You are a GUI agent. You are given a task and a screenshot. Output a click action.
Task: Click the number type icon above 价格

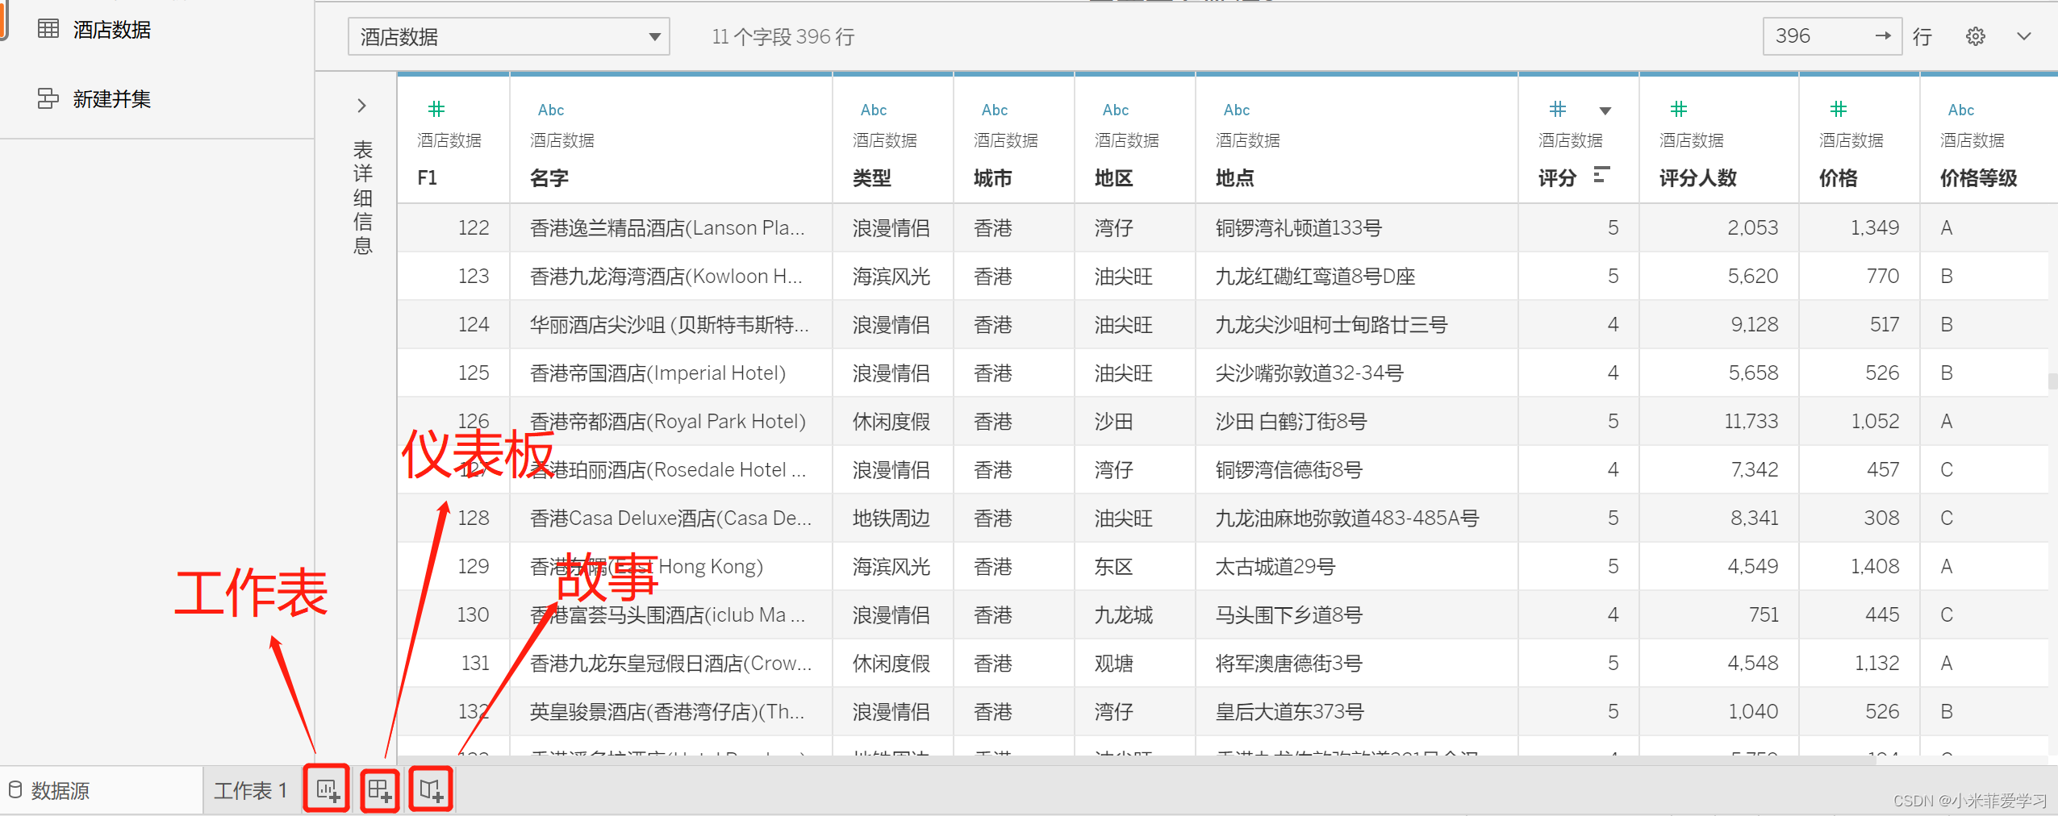pos(1839,109)
